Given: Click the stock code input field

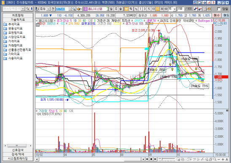Looking at the screenshot, I should tap(62, 9).
